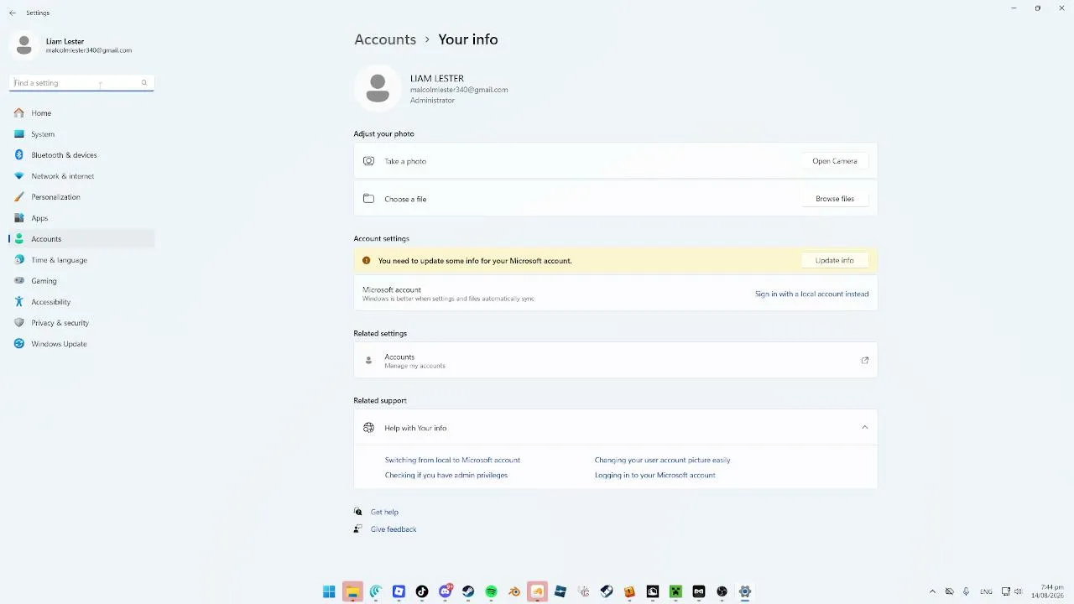The height and width of the screenshot is (604, 1074).
Task: Open the Windows Start button in the taskbar
Action: (329, 591)
